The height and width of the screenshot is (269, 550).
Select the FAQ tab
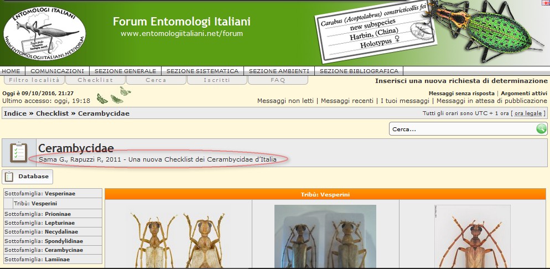[278, 80]
